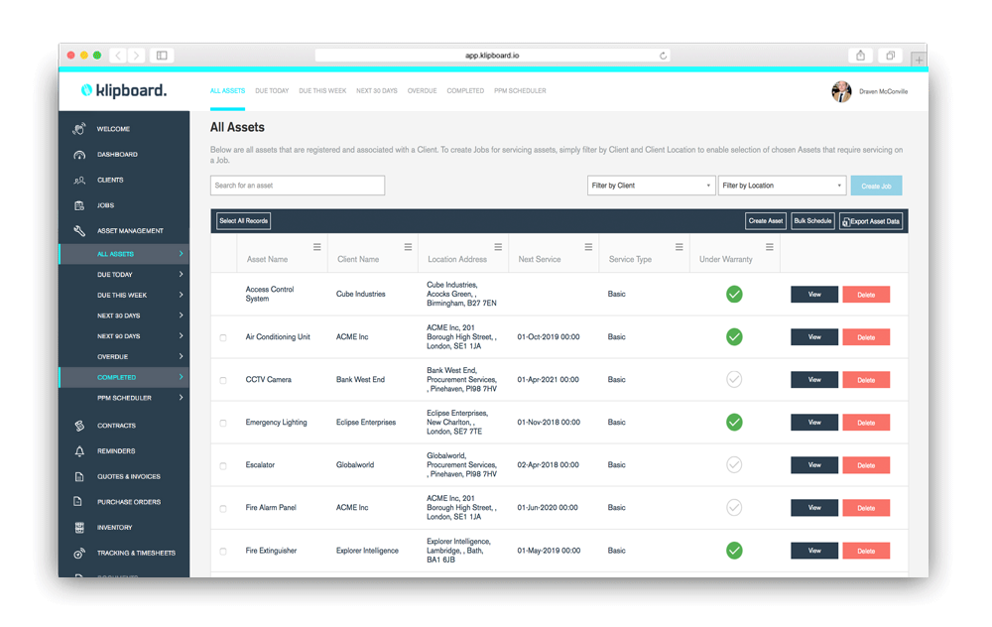Click the Bulk Schedule button
The image size is (992, 627).
[x=813, y=221]
